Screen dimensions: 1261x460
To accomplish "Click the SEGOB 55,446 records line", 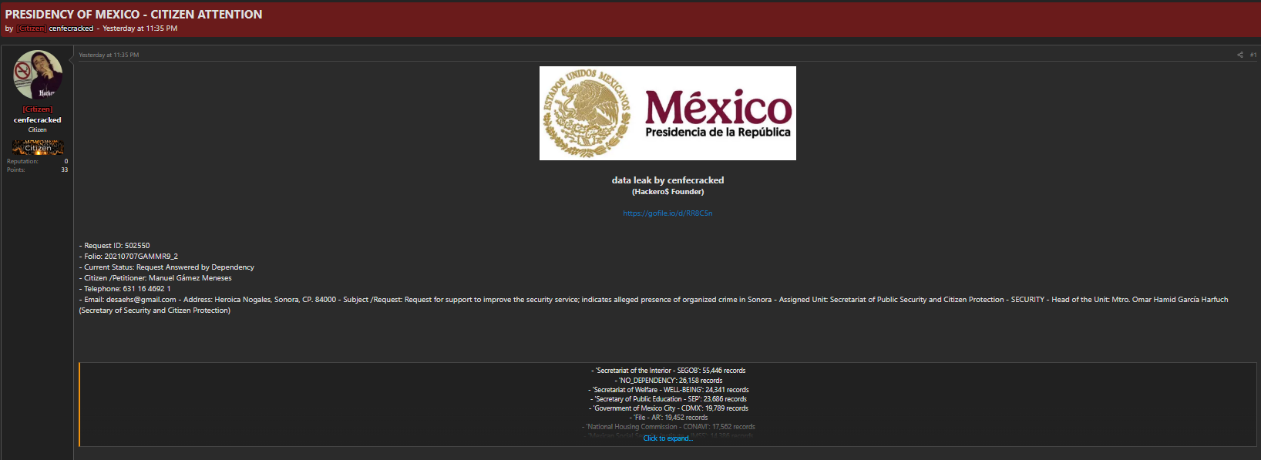I will coord(667,371).
